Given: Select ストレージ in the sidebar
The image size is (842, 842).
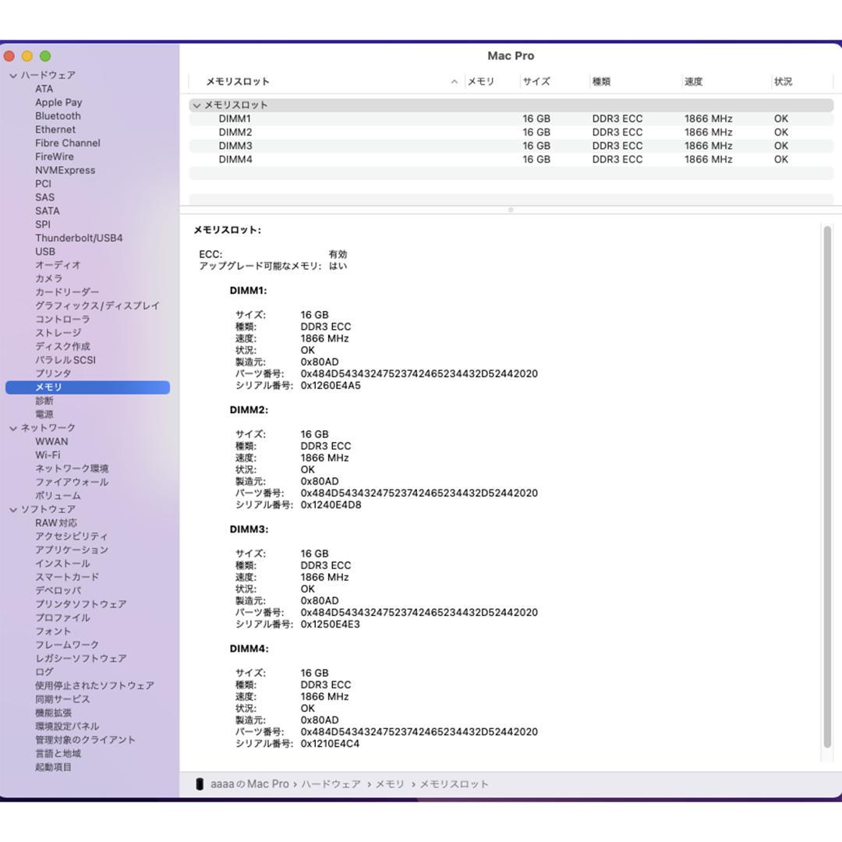Looking at the screenshot, I should [58, 333].
